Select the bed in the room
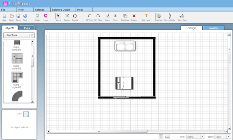This screenshot has height=140, width=233. coord(124,83)
